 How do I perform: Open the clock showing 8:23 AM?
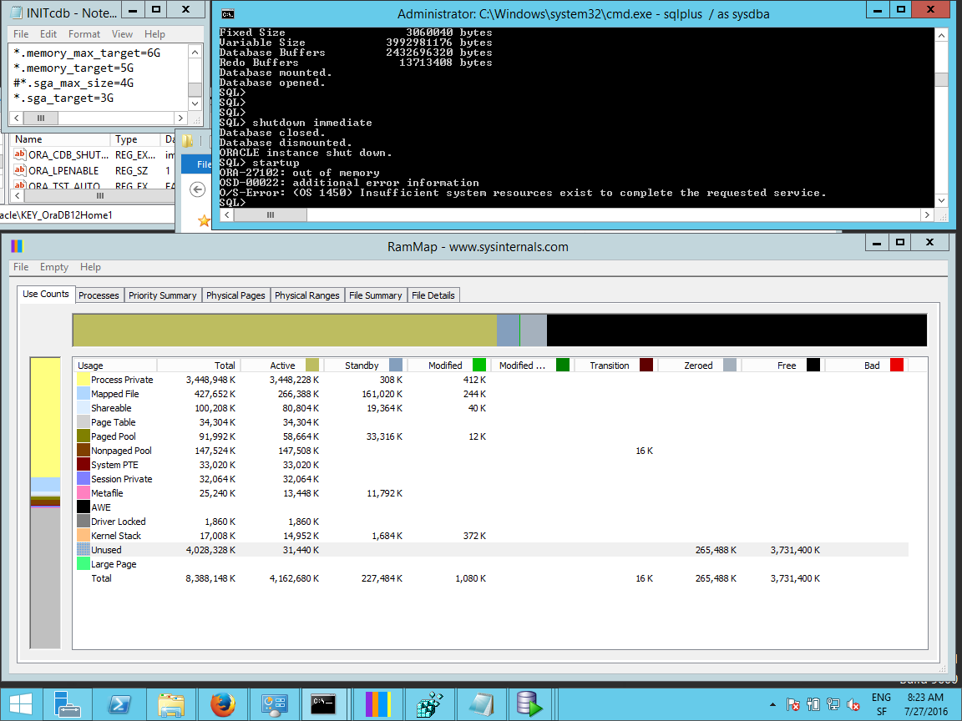[x=926, y=704]
